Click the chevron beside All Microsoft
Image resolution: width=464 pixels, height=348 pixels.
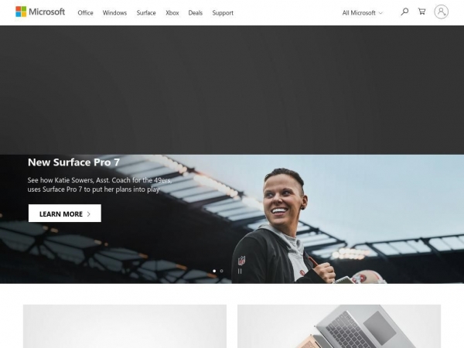click(x=380, y=13)
